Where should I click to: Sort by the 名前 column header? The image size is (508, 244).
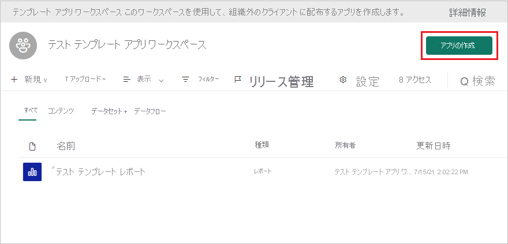[x=66, y=146]
